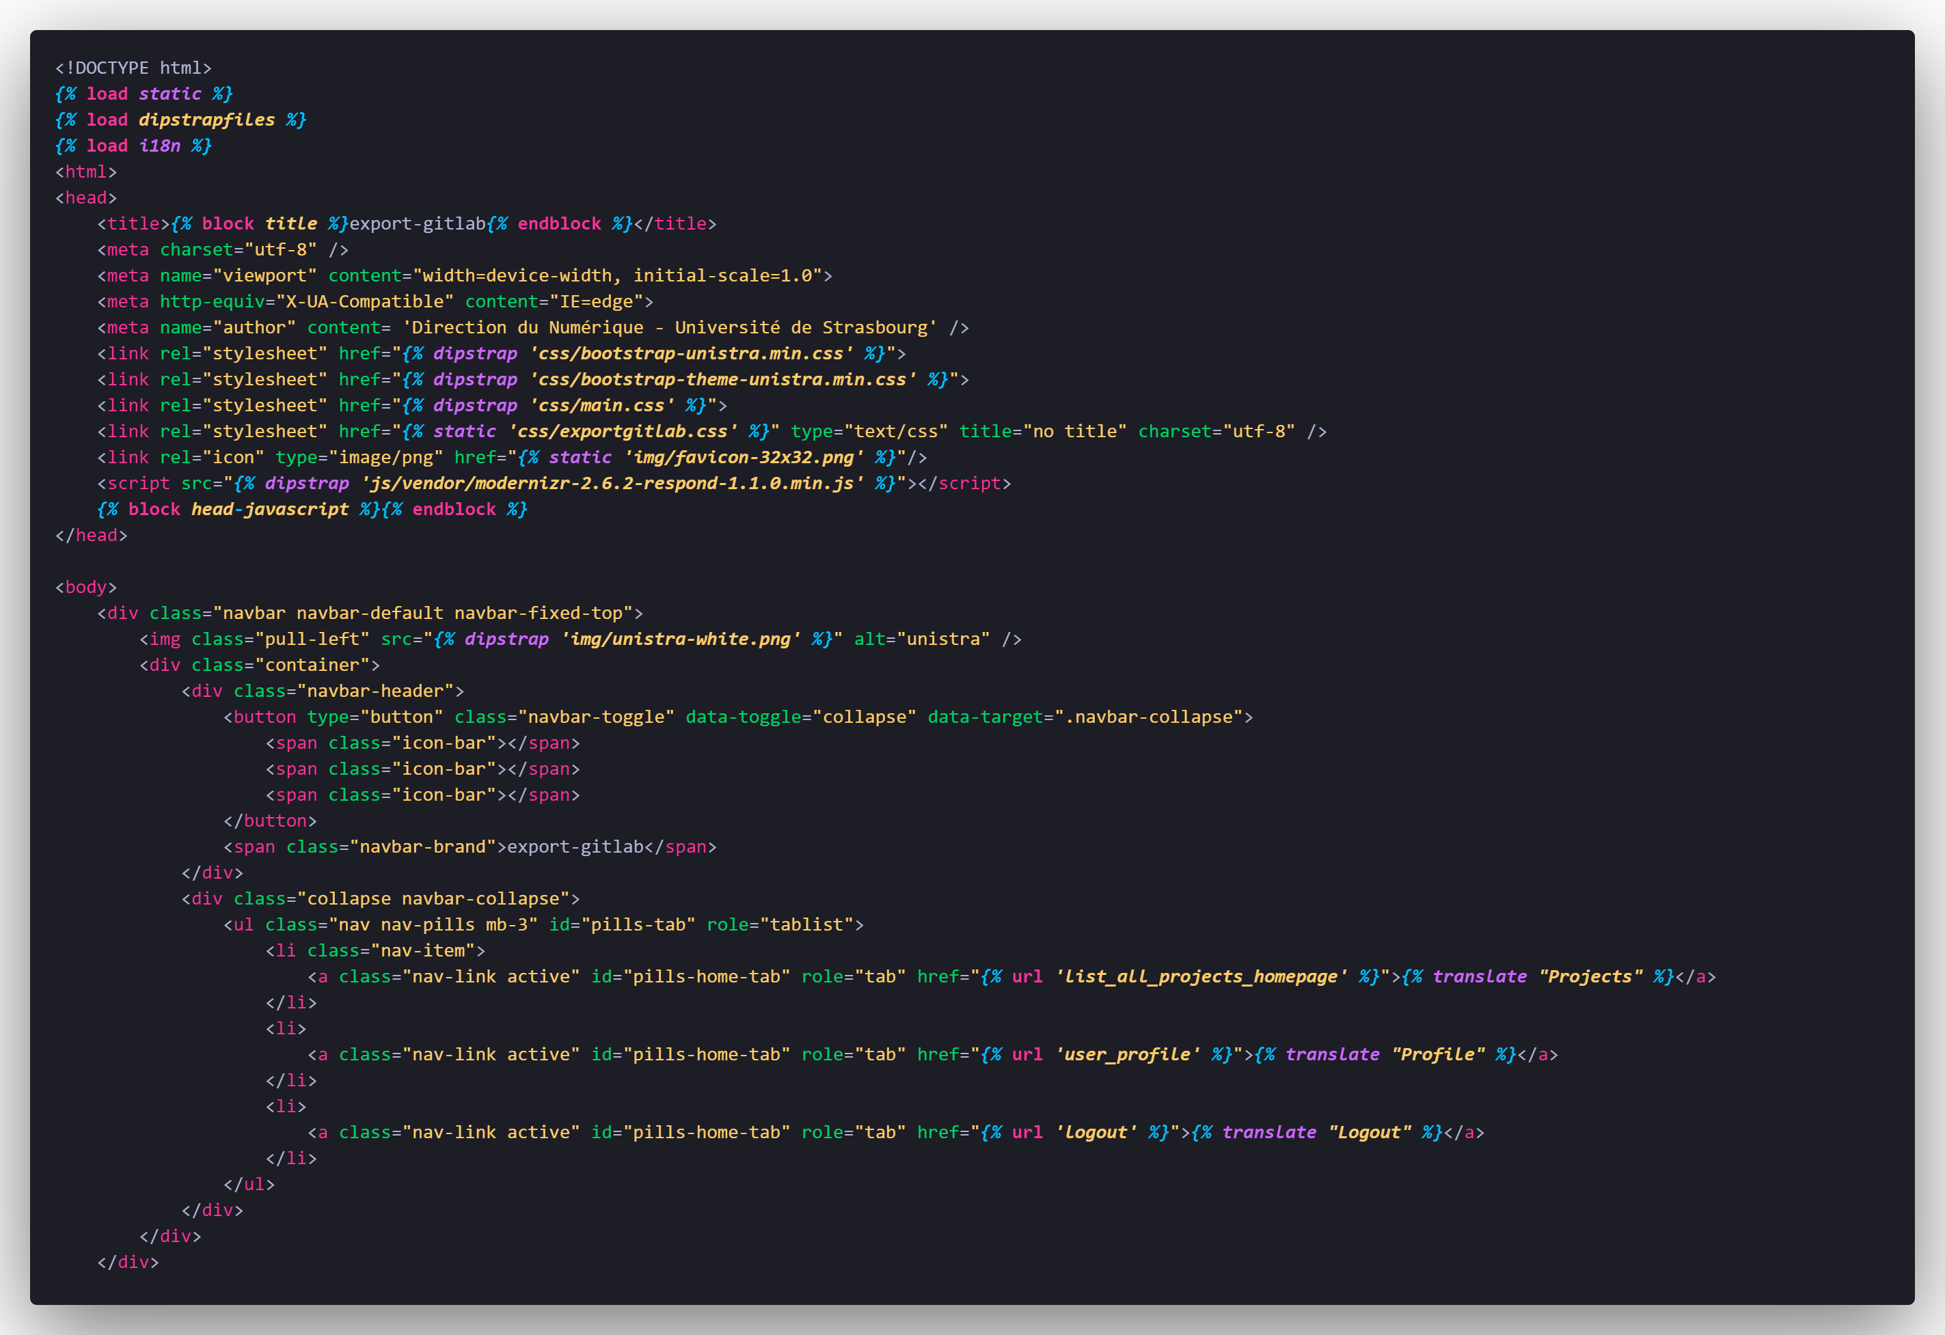Click the div class="container" line
Screen dimensions: 1945x1335
coord(260,664)
